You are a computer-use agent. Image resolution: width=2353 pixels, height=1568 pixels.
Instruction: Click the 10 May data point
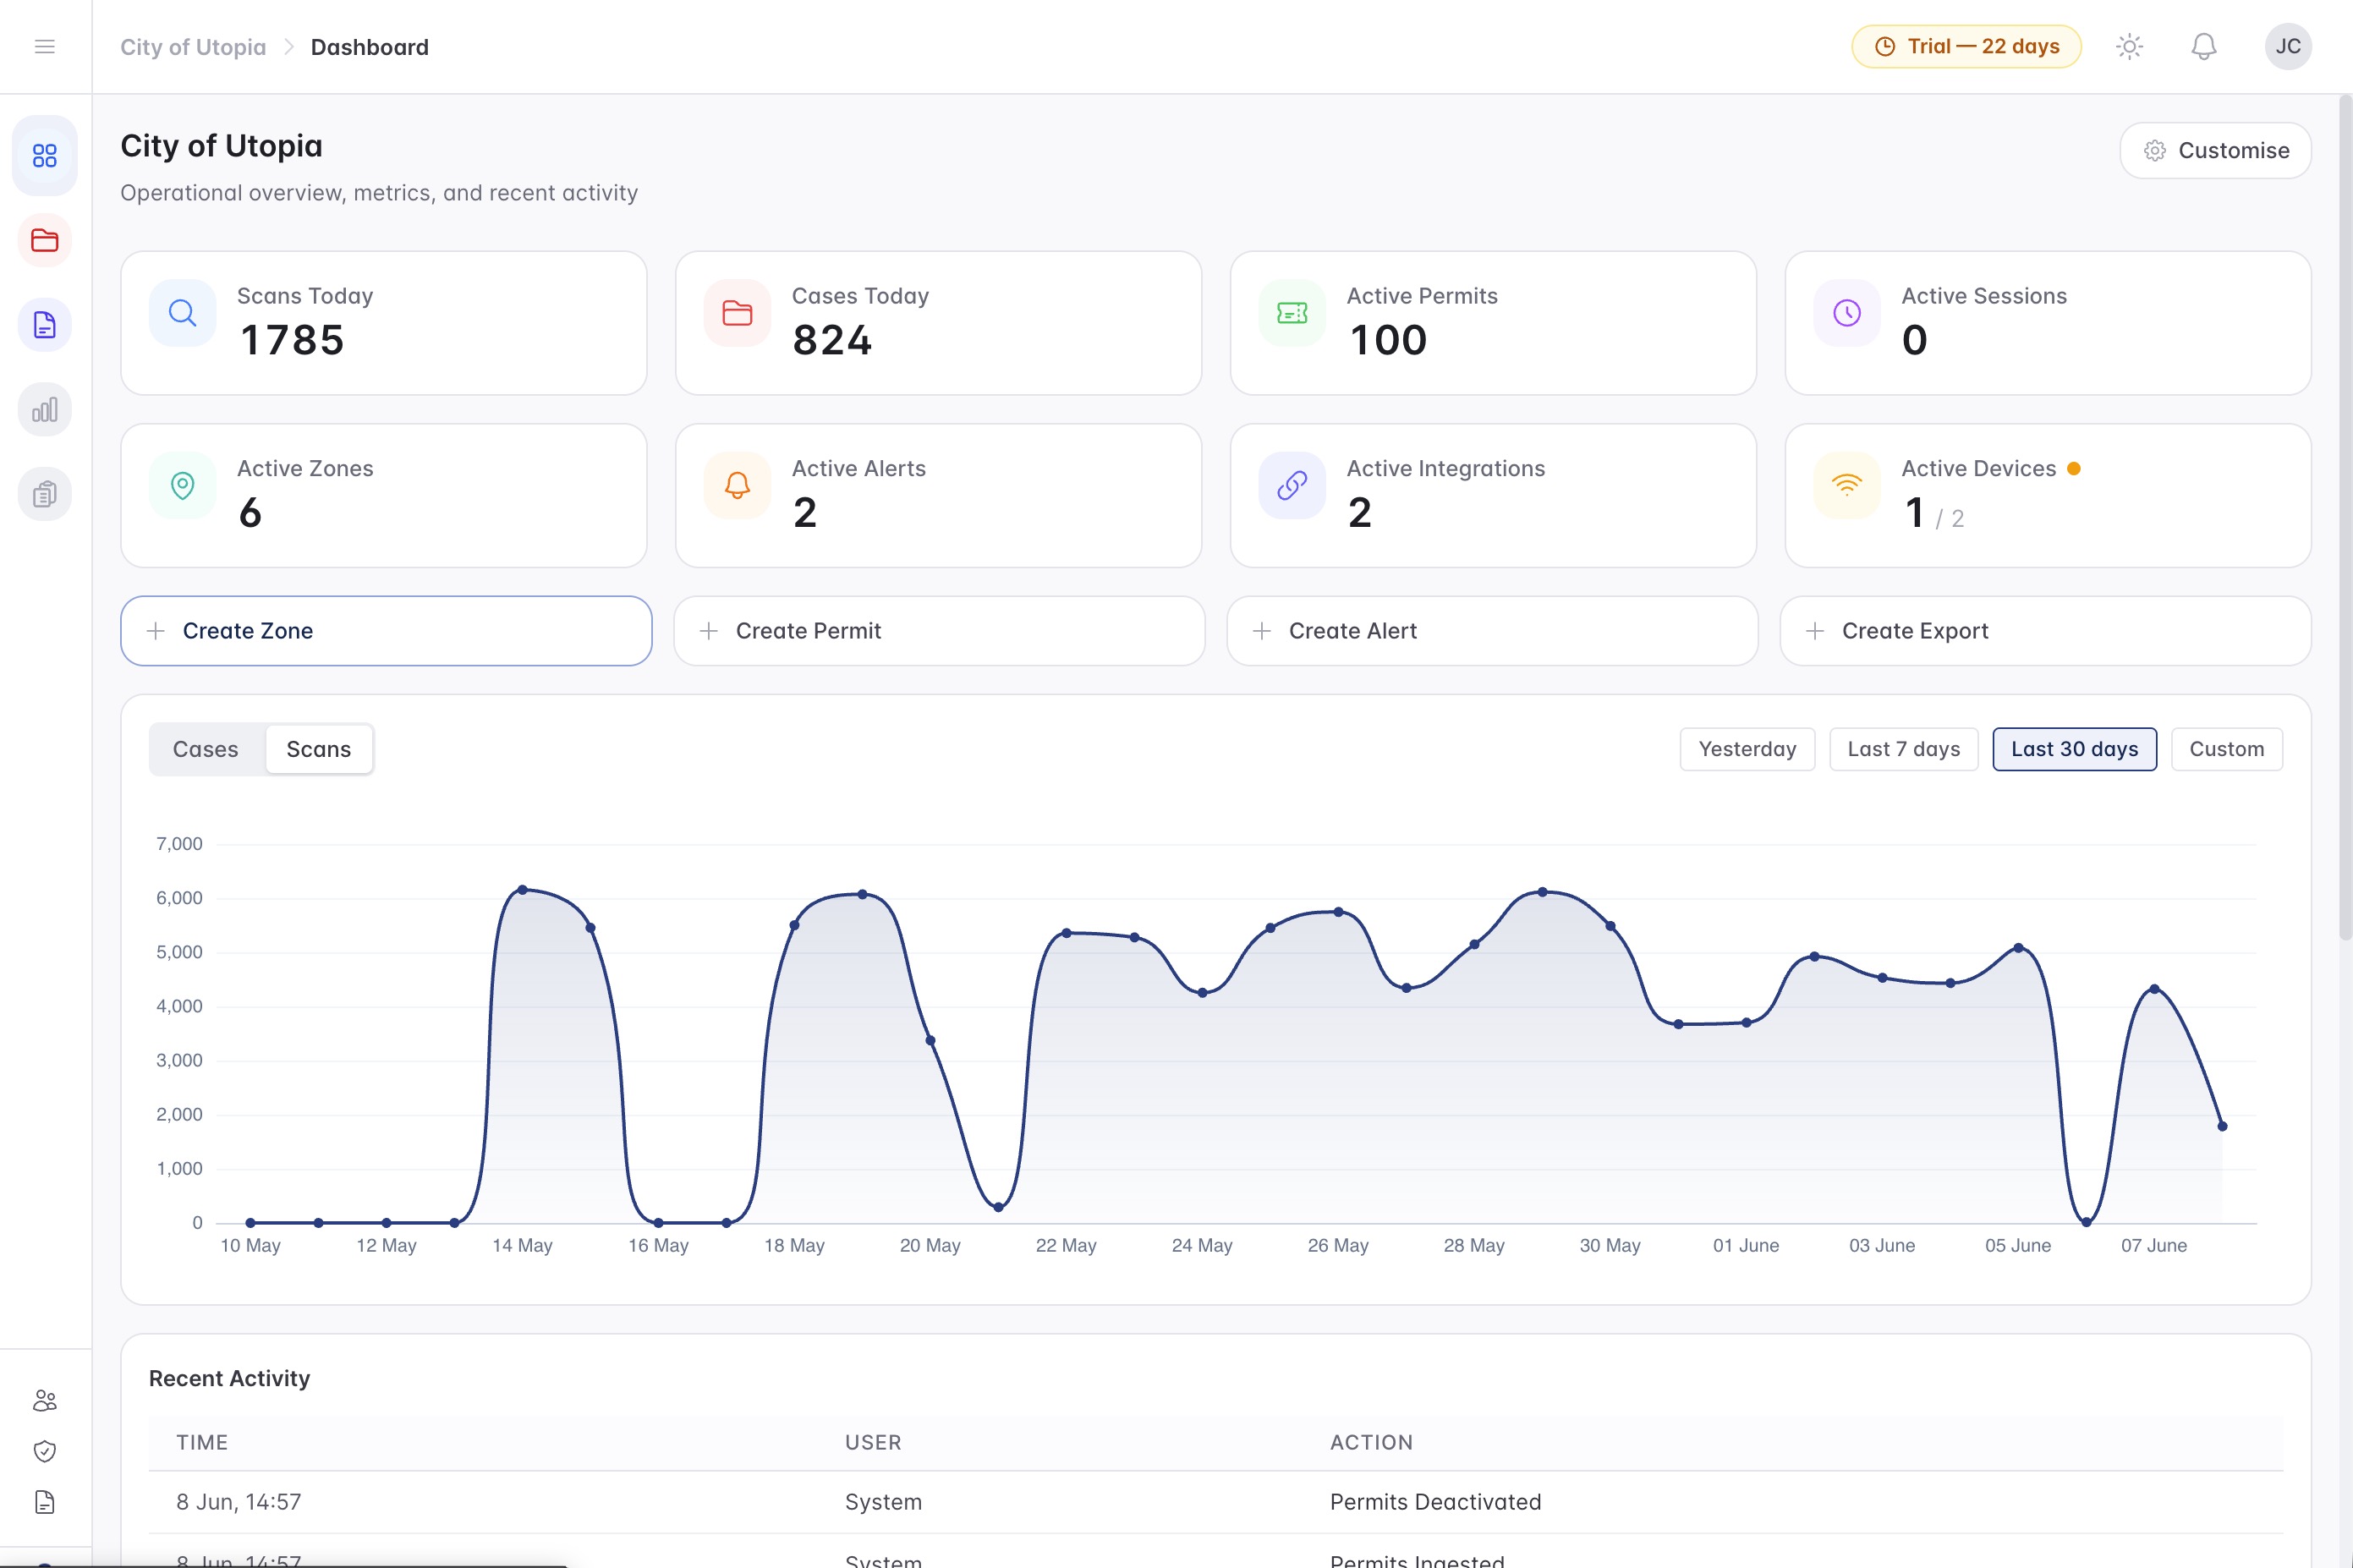(x=250, y=1223)
